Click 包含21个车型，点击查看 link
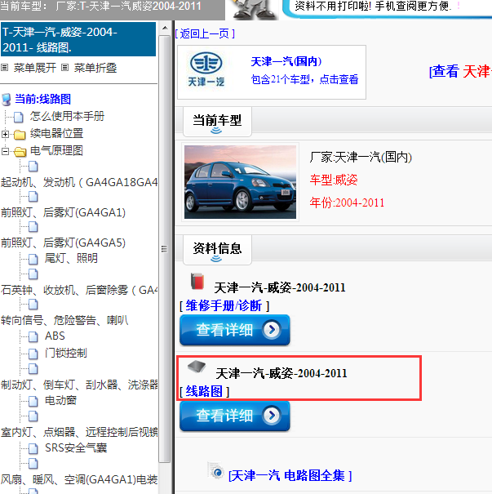Screen dimensions: 492x494 pos(304,79)
